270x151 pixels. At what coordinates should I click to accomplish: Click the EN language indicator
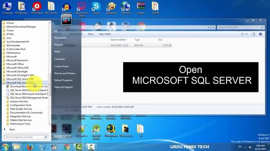[240, 147]
